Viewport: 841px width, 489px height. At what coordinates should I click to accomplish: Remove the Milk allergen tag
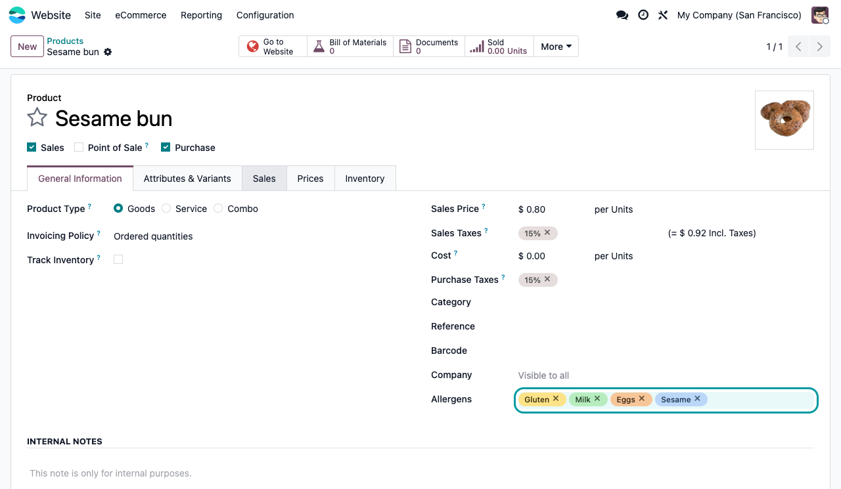(x=597, y=398)
